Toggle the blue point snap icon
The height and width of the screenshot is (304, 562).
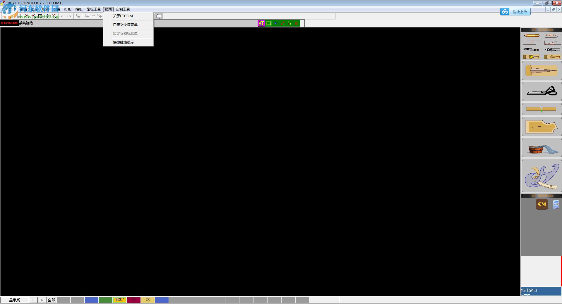pyautogui.click(x=275, y=23)
